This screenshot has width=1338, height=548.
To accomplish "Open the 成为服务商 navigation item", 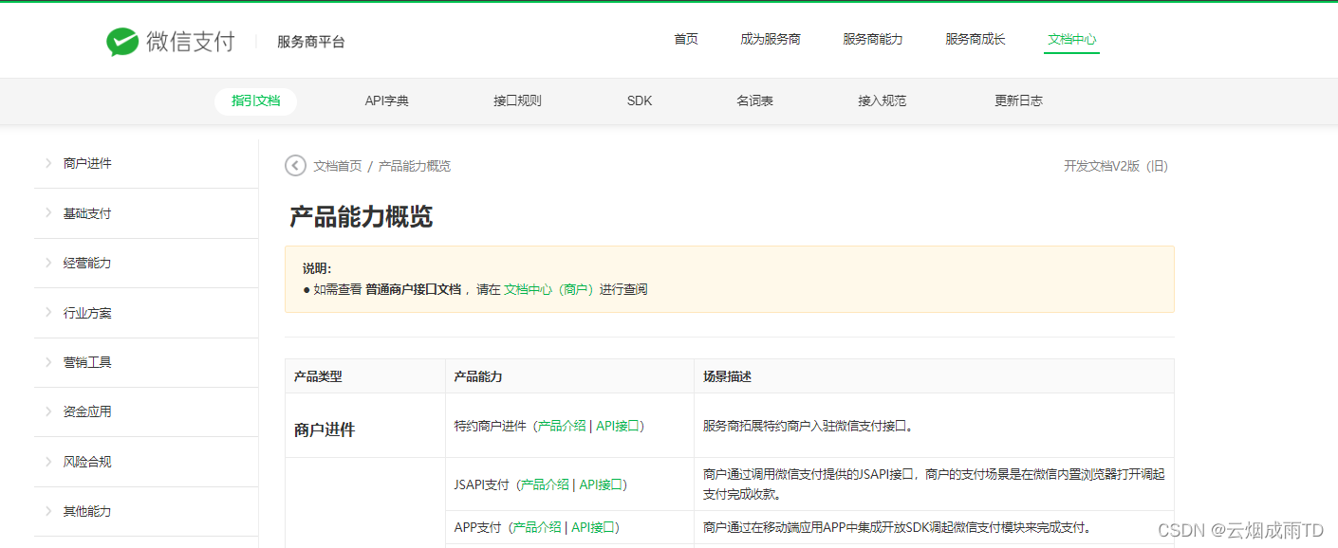I will pos(771,40).
